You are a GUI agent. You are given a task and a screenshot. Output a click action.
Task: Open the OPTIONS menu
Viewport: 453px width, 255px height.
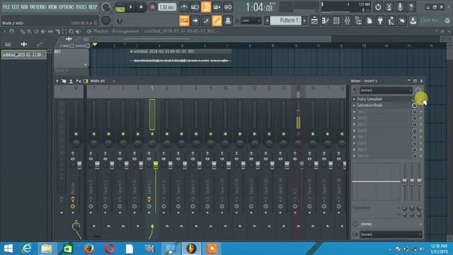click(x=67, y=6)
